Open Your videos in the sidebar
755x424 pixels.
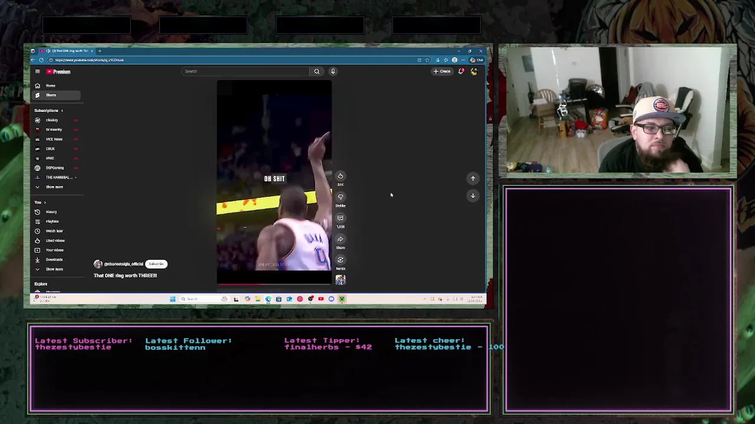point(57,250)
